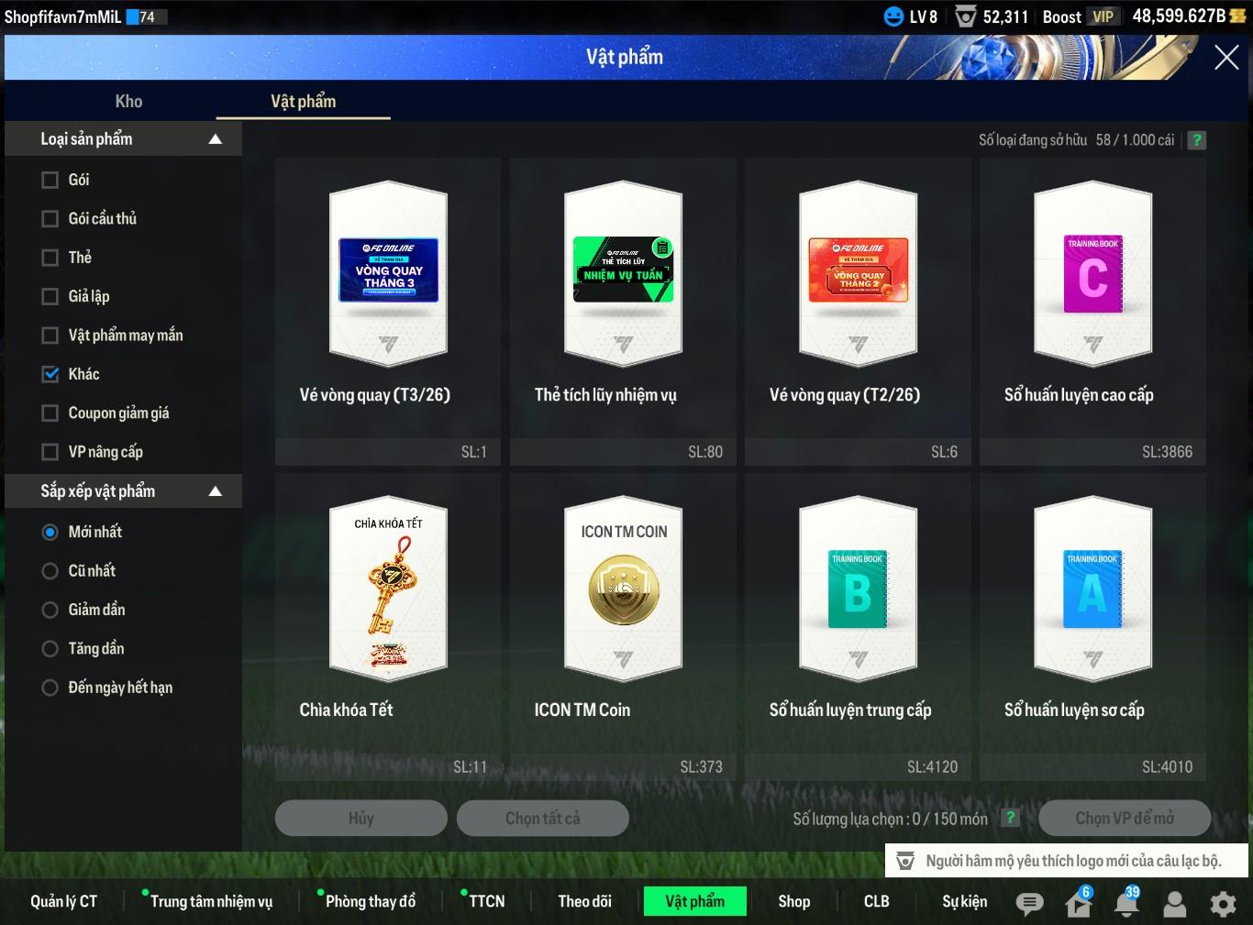1253x925 pixels.
Task: Open the user profile icon
Action: (1174, 905)
